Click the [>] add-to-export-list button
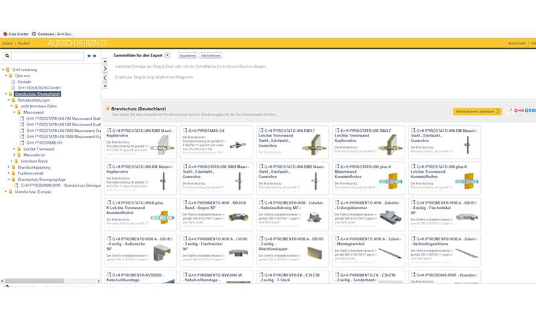 (105, 69)
